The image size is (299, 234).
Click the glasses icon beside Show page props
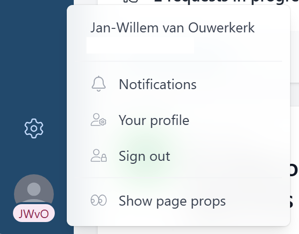[99, 201]
